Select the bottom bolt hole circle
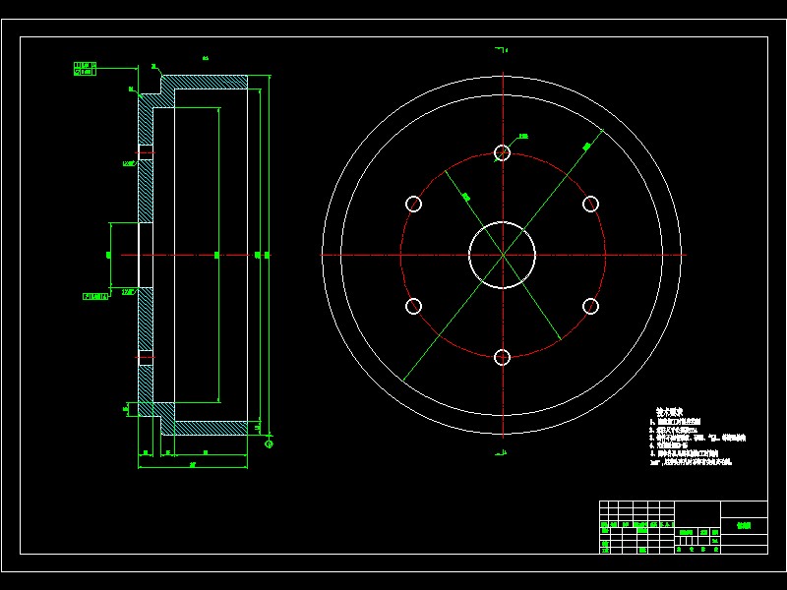The height and width of the screenshot is (590, 787). 503,358
